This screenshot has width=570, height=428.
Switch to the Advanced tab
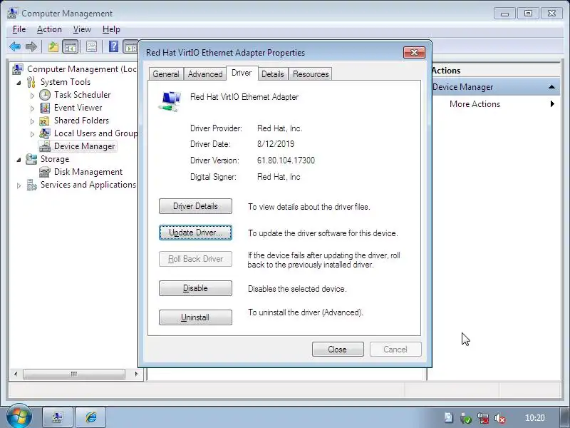tap(205, 74)
